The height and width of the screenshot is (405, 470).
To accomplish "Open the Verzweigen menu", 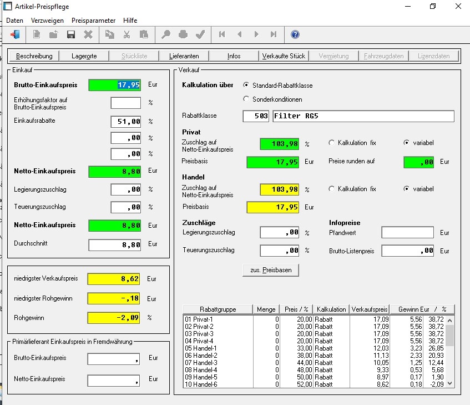I will pos(47,21).
